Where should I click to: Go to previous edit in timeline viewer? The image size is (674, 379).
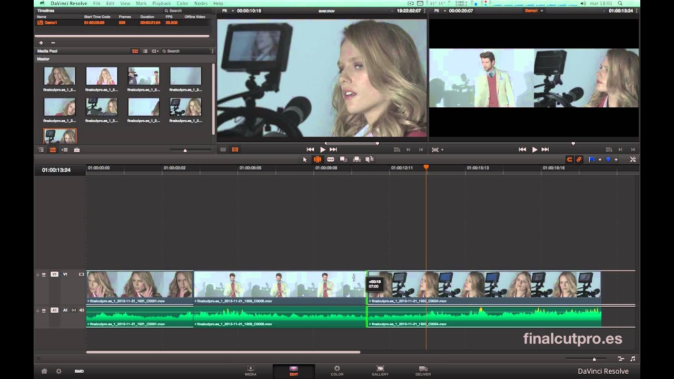coord(522,149)
